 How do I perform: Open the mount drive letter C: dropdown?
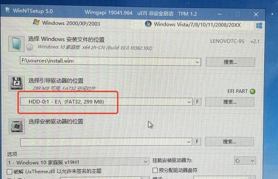click(245, 161)
